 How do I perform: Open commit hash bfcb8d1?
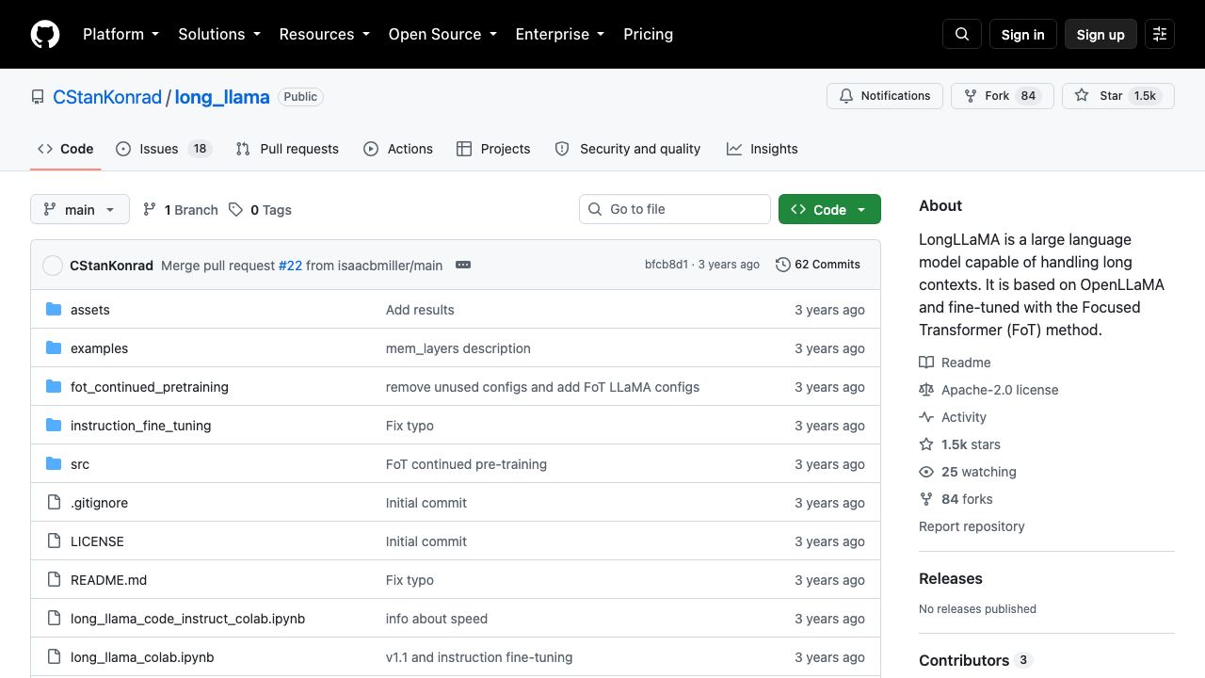coord(667,265)
